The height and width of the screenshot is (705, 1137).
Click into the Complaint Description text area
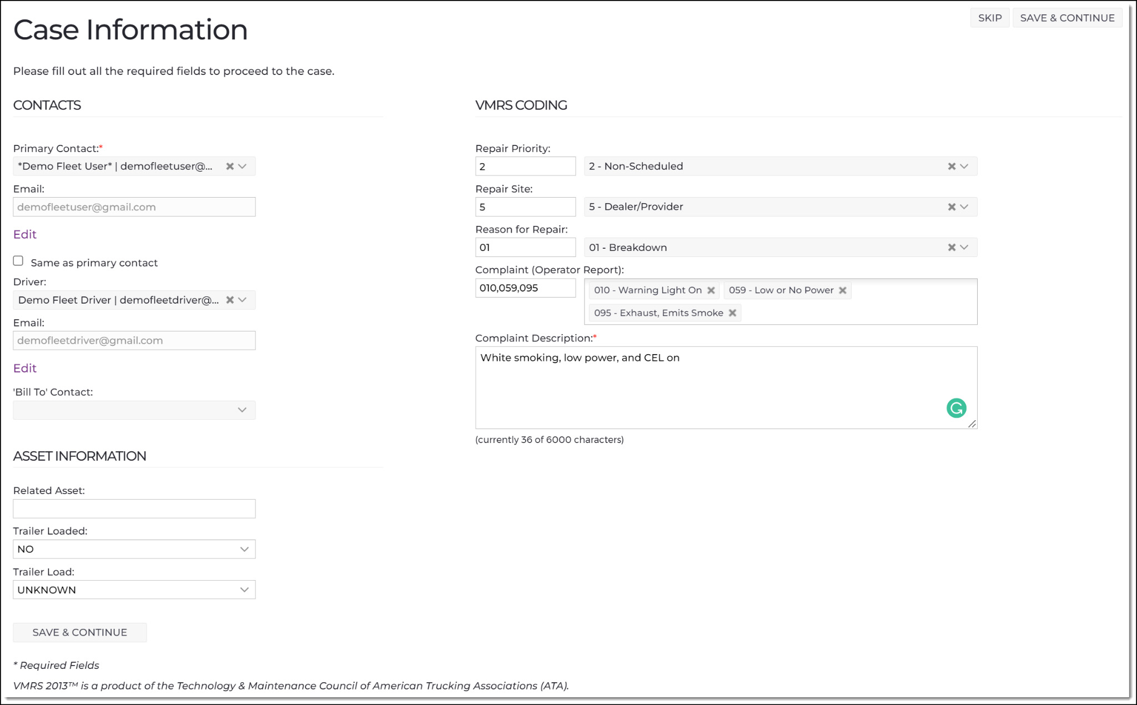pyautogui.click(x=726, y=388)
